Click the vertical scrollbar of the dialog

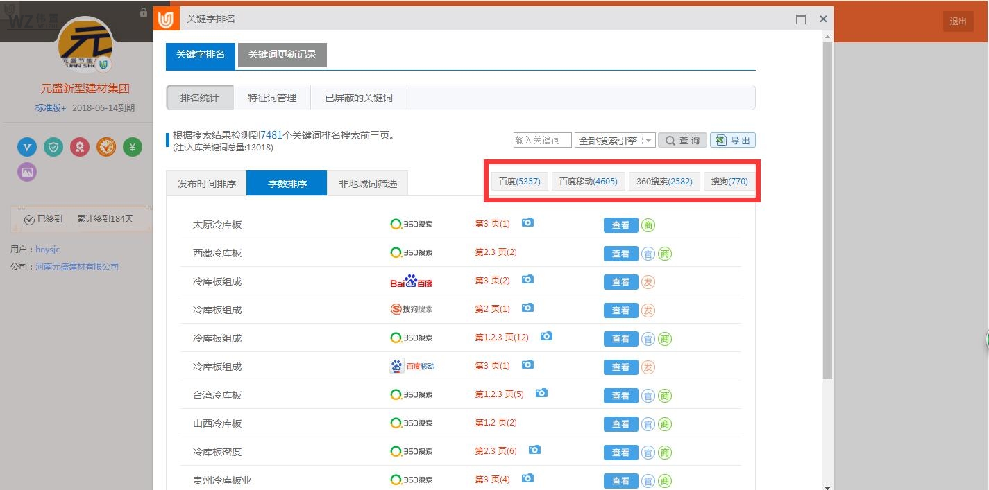[x=827, y=208]
